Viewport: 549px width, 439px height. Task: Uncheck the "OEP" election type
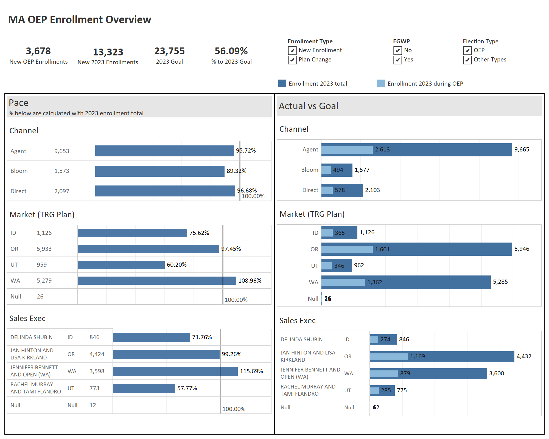tap(467, 50)
